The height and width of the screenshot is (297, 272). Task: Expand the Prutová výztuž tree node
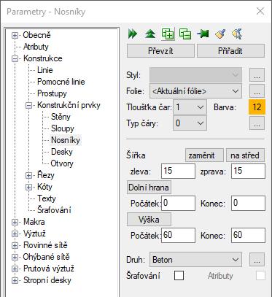pyautogui.click(x=15, y=269)
